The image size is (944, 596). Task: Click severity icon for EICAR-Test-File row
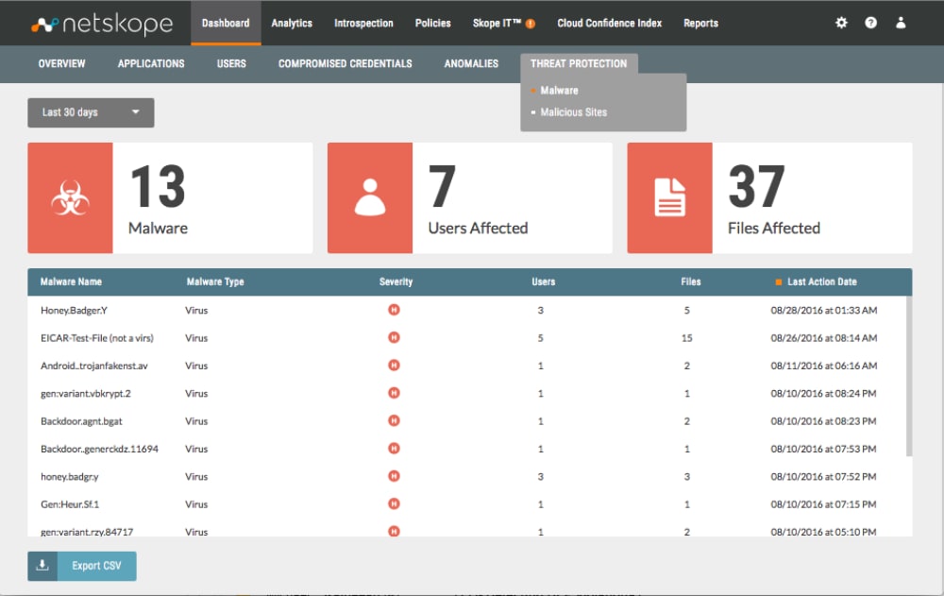click(x=394, y=338)
